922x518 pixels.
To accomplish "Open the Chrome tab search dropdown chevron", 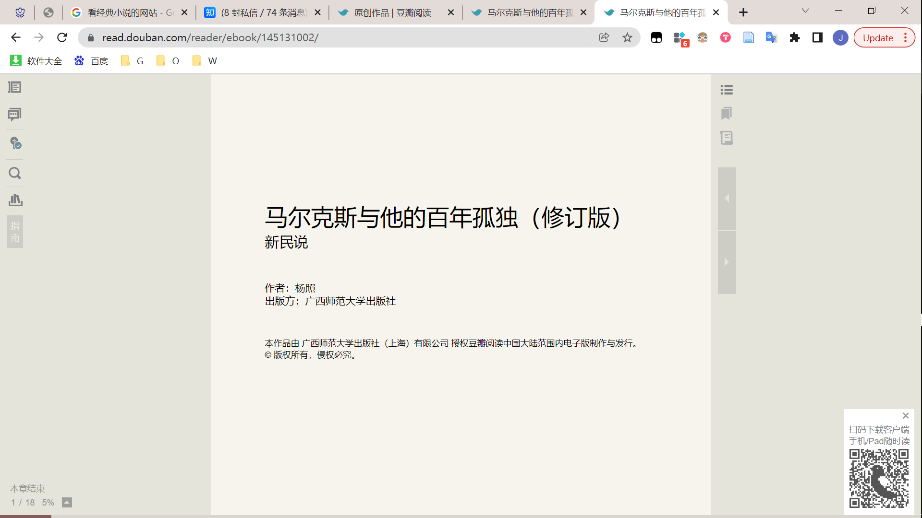I will point(805,11).
